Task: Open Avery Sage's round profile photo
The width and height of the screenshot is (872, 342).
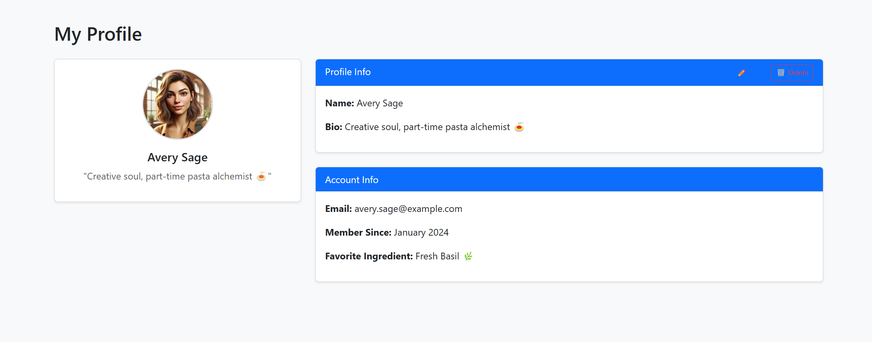Action: click(178, 104)
